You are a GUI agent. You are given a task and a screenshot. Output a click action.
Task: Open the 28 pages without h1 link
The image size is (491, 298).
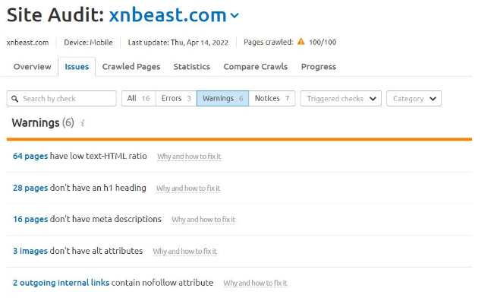pyautogui.click(x=30, y=188)
